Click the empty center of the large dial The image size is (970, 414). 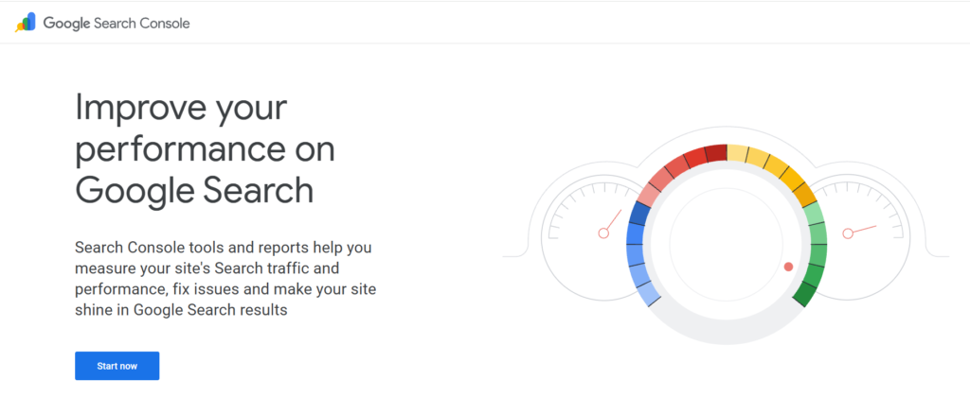[x=727, y=242]
